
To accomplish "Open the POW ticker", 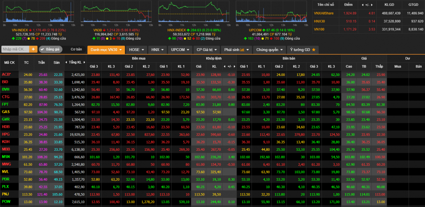I will click(6, 201).
